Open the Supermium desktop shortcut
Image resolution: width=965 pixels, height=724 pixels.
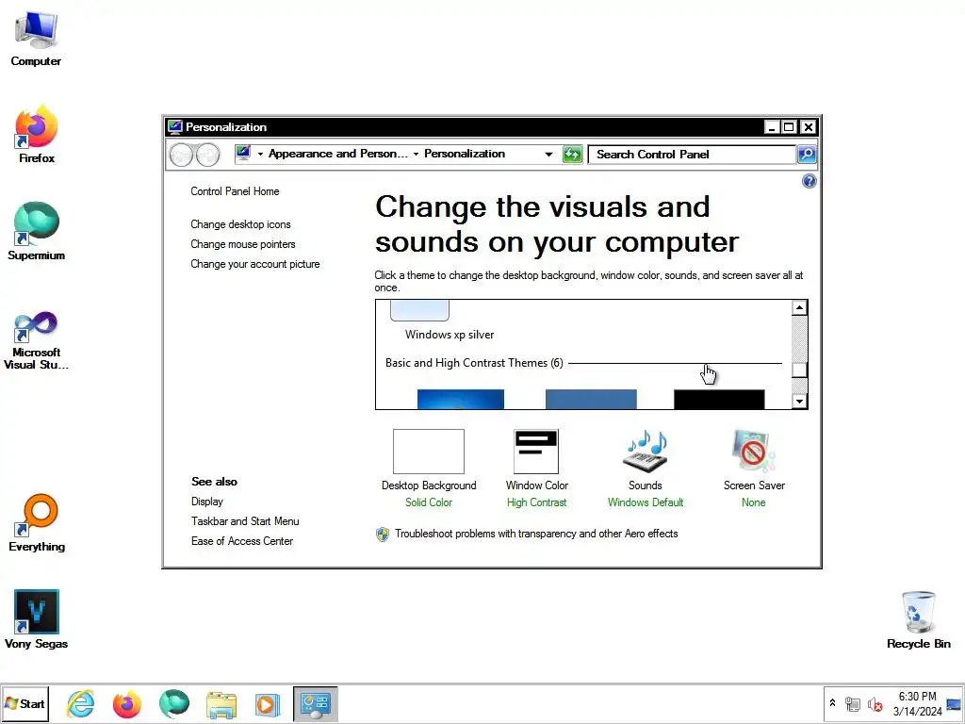(x=36, y=232)
